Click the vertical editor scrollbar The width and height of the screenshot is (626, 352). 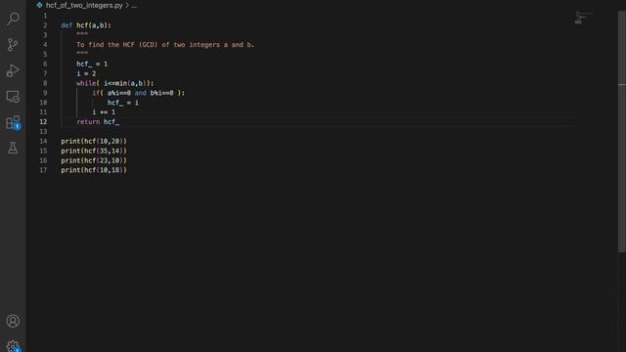[x=622, y=132]
